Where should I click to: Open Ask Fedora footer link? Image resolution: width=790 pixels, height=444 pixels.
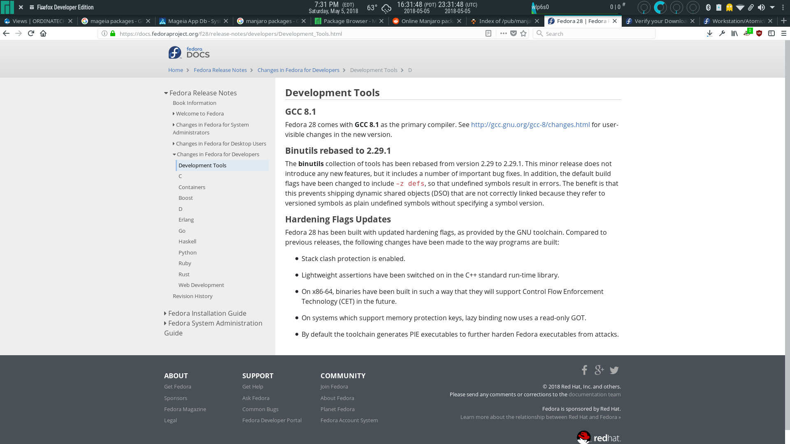256,398
